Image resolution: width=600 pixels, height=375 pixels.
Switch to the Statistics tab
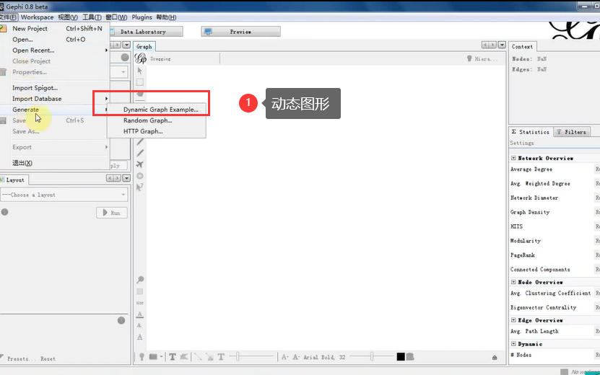pyautogui.click(x=531, y=132)
